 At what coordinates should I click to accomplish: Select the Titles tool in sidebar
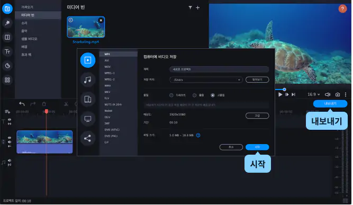coord(7,51)
